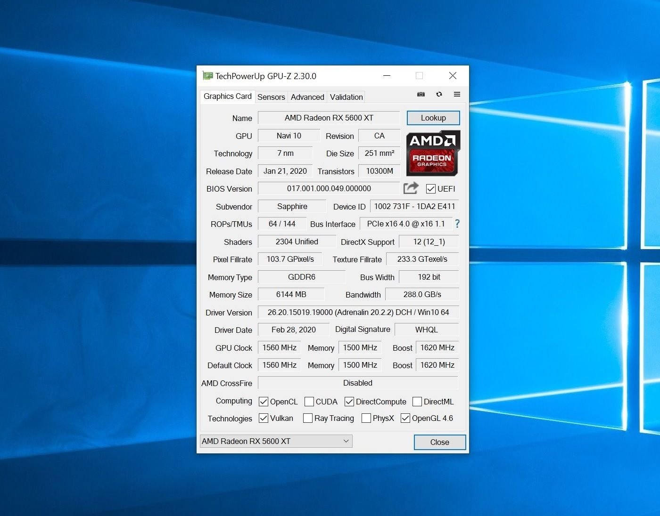Toggle the DirectML checkbox
This screenshot has width=660, height=516.
coord(417,402)
